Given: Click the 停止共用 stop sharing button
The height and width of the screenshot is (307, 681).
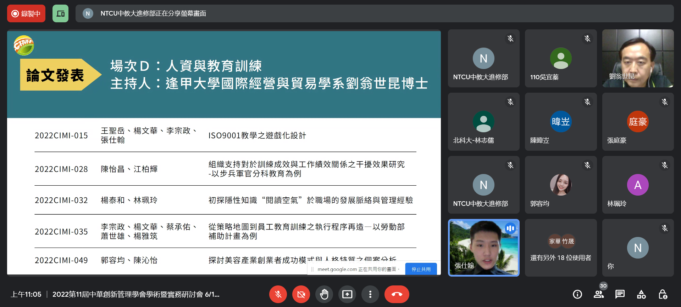Looking at the screenshot, I should [421, 269].
